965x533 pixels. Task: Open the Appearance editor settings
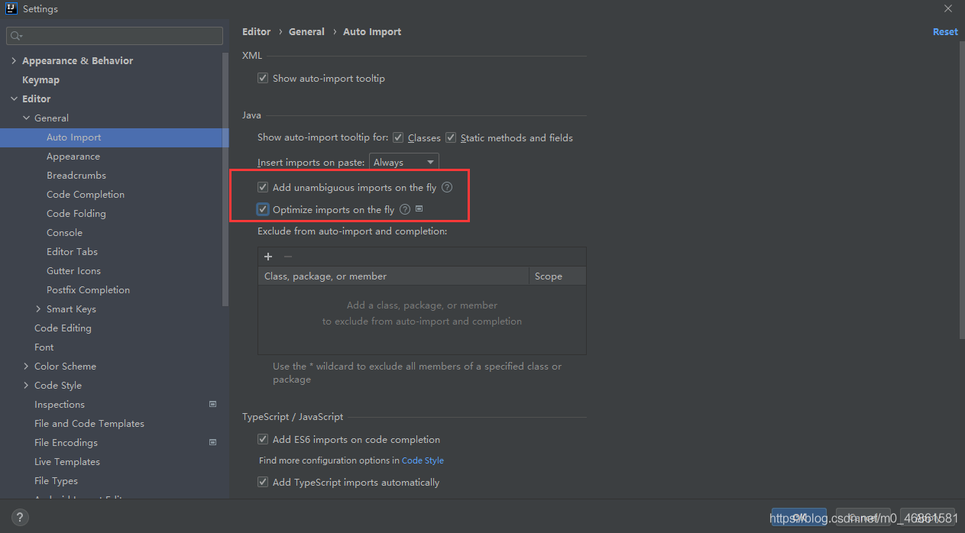tap(73, 156)
